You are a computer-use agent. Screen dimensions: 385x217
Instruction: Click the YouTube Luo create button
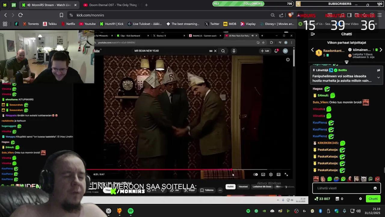coord(265,51)
